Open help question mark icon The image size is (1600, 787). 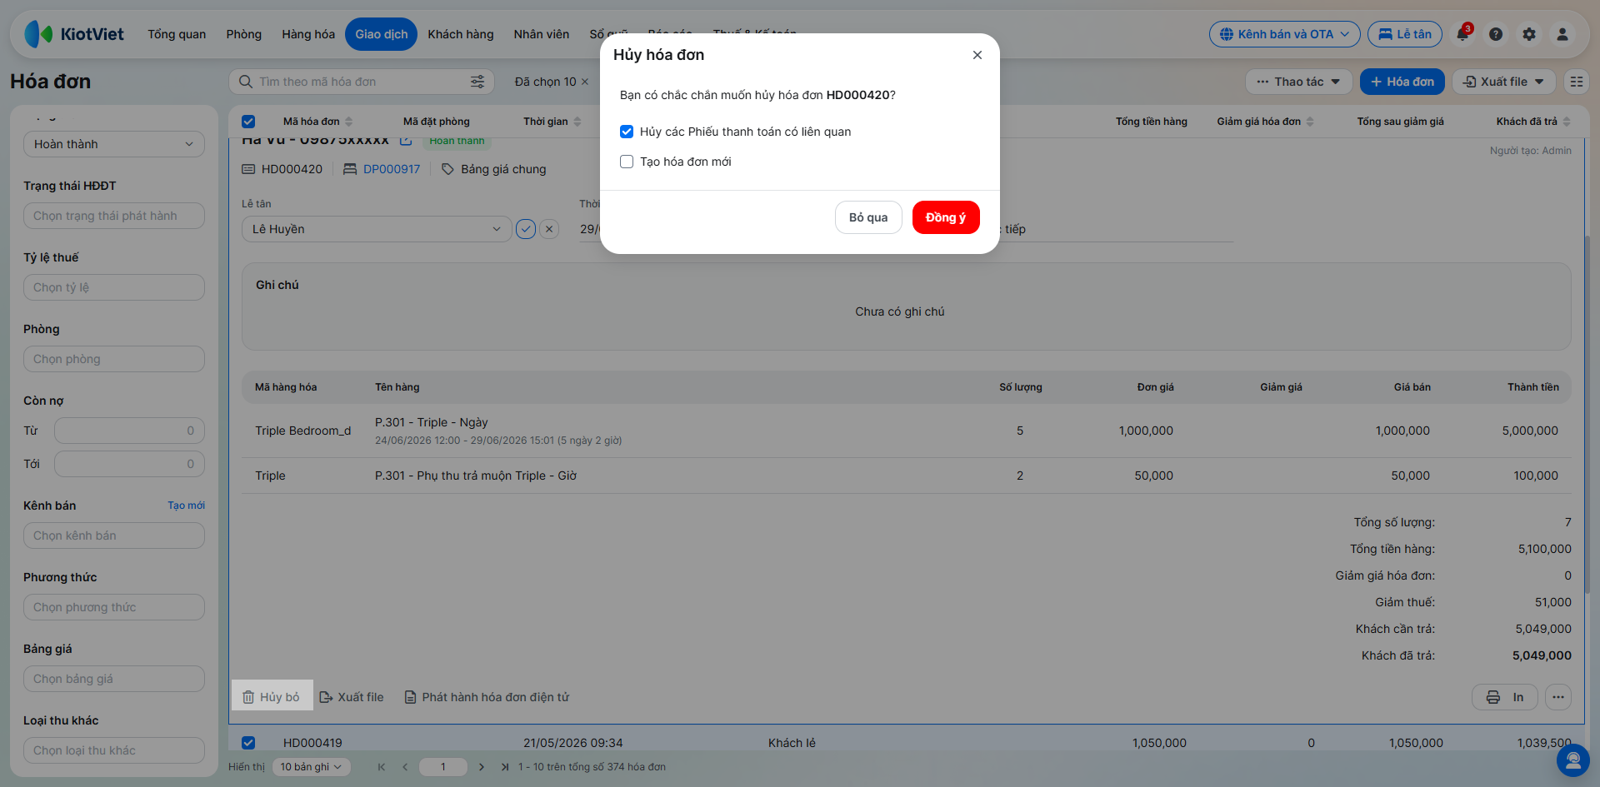pyautogui.click(x=1496, y=34)
